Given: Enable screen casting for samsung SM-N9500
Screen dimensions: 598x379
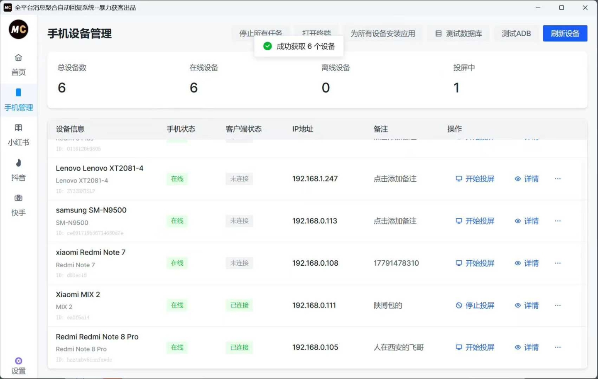Looking at the screenshot, I should 475,221.
